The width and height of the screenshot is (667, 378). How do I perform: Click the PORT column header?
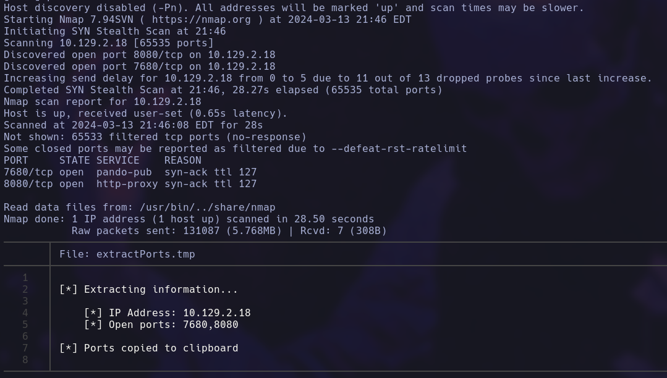[16, 160]
